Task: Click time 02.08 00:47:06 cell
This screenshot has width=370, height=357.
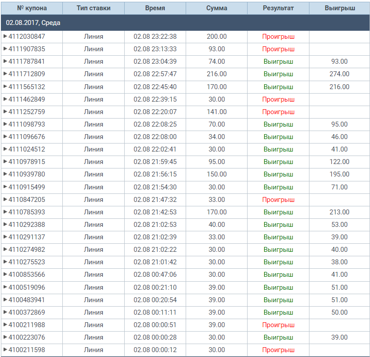Action: (155, 275)
